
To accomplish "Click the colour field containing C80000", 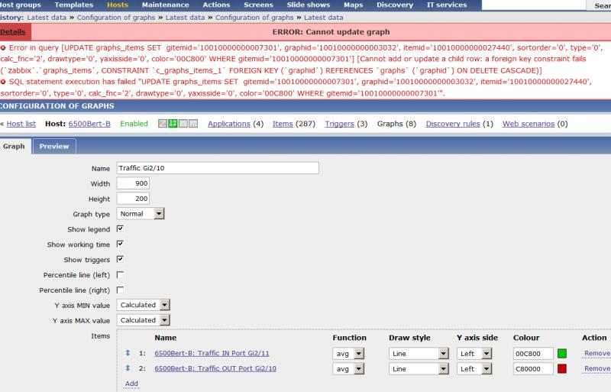I will (x=533, y=369).
